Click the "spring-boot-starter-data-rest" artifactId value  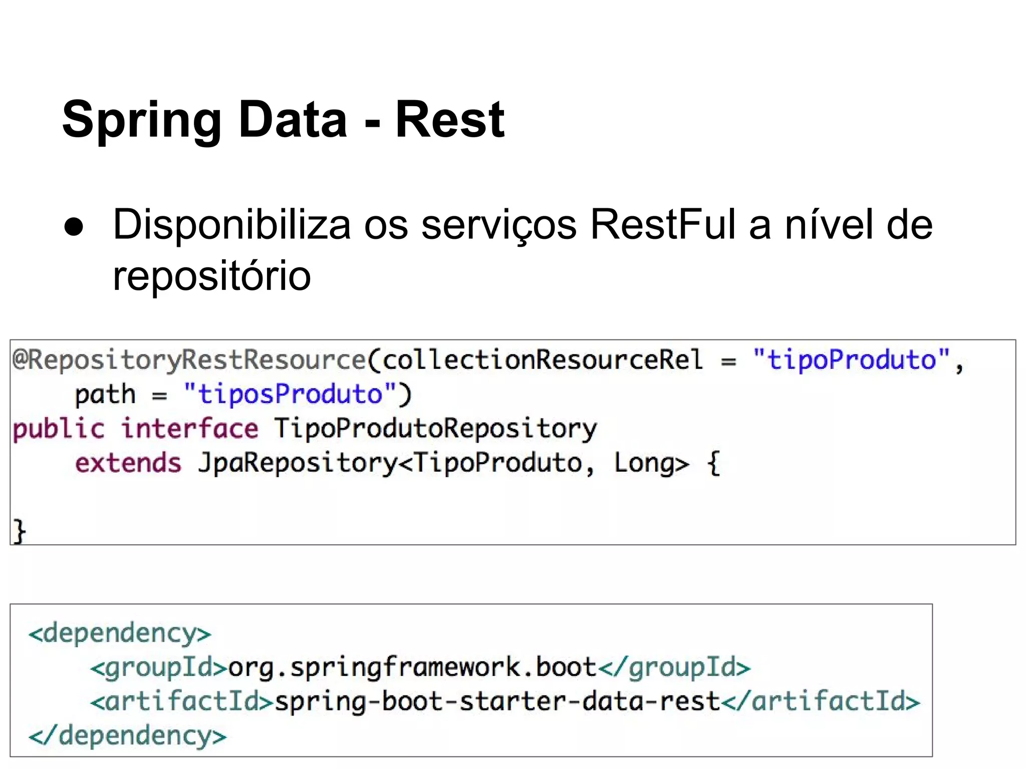497,701
